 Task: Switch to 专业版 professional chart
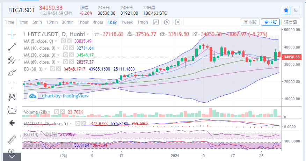(x=270, y=22)
